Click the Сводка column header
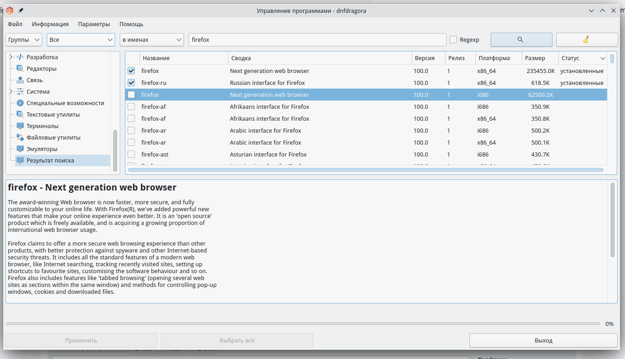The image size is (625, 359). (320, 58)
